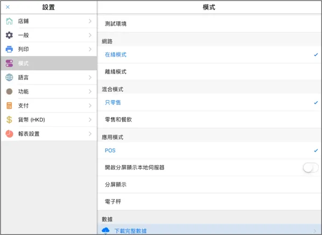Close the settings panel with the X
The width and height of the screenshot is (322, 235).
[x=8, y=7]
